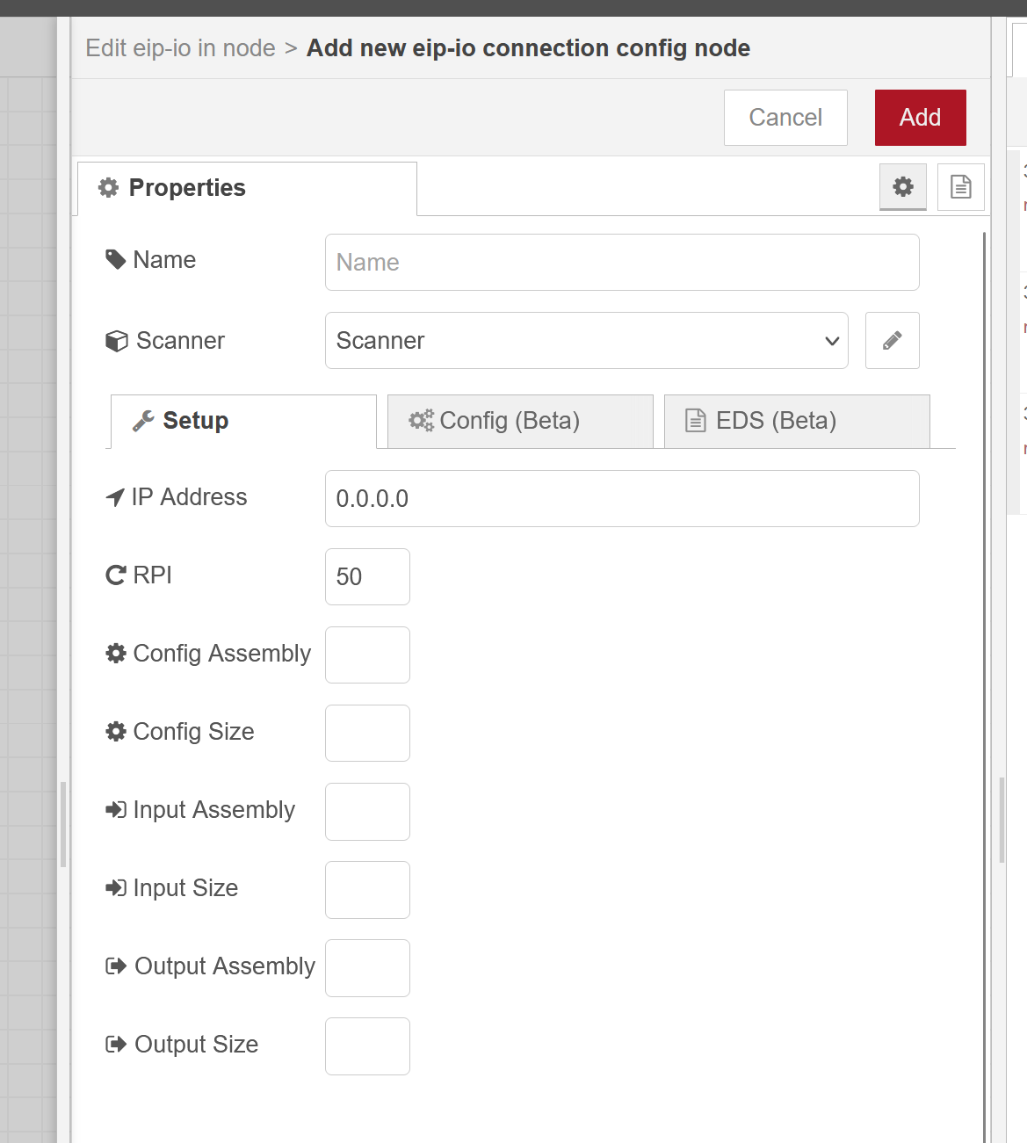Click the 'Config Assembly' label text
1027x1143 pixels.
click(222, 654)
